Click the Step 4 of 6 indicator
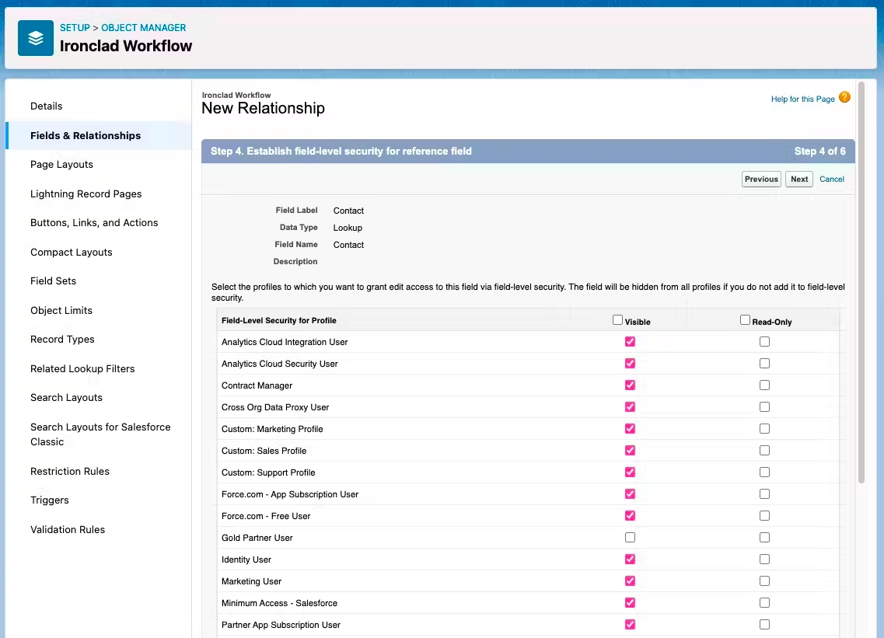The height and width of the screenshot is (638, 884). (819, 151)
